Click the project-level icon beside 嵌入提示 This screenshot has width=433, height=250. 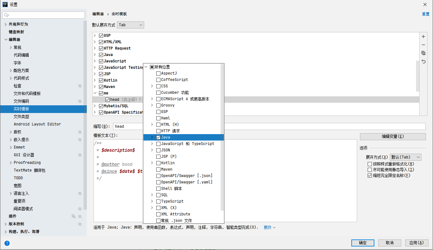(80, 140)
